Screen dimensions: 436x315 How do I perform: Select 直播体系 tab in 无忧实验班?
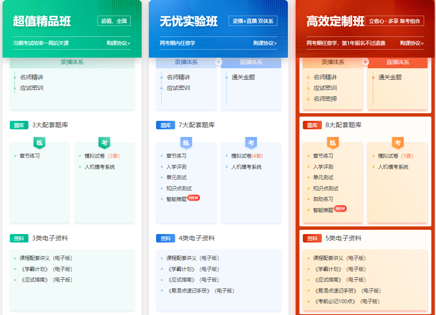click(x=251, y=62)
